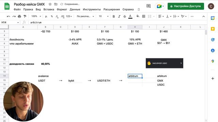Open the Расширения menu
Image resolution: width=218 pixels, height=122 pixels.
(x=111, y=9)
